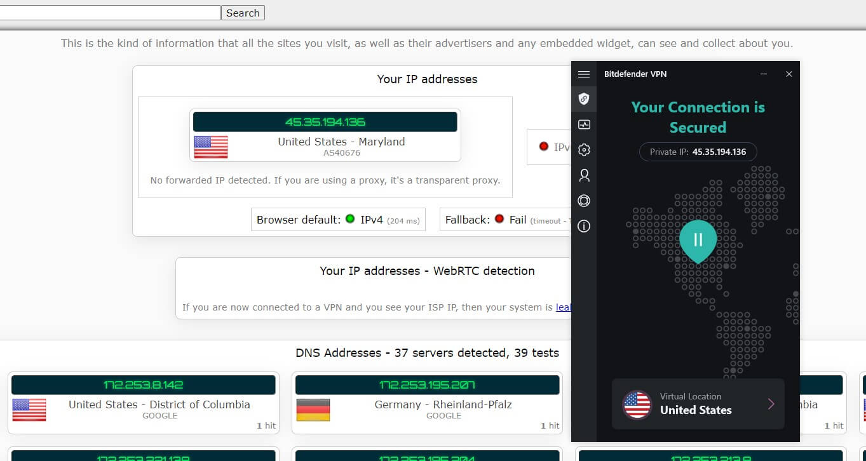866x461 pixels.
Task: Click the US flag next to Maryland
Action: pos(211,147)
